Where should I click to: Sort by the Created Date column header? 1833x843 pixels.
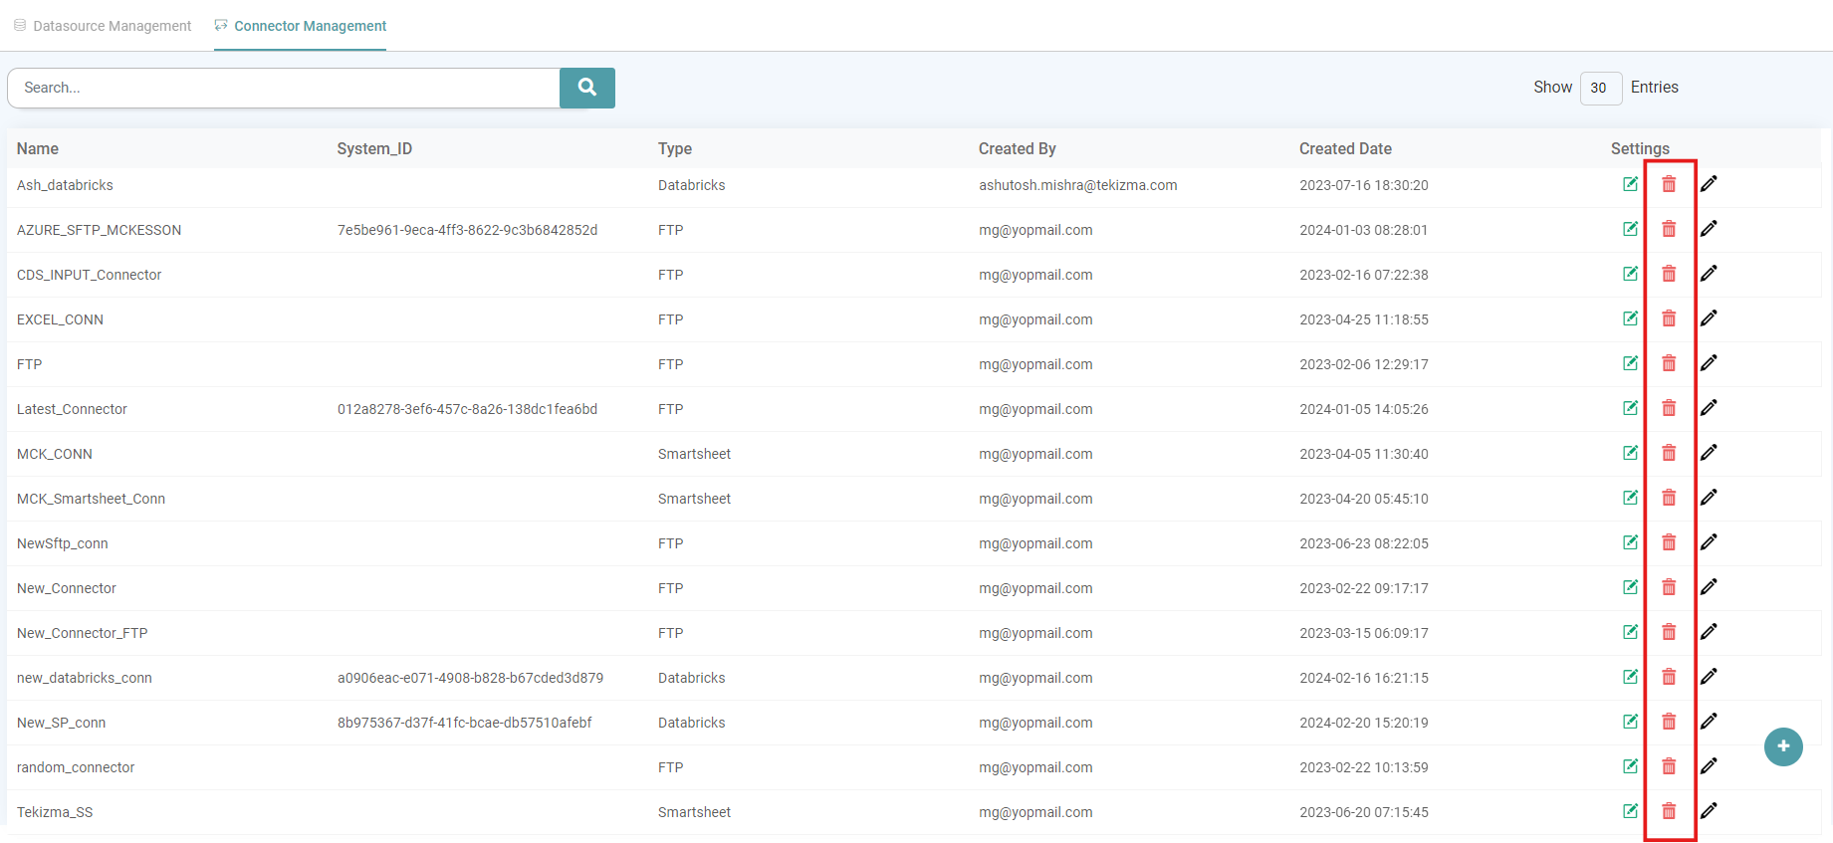(1345, 148)
